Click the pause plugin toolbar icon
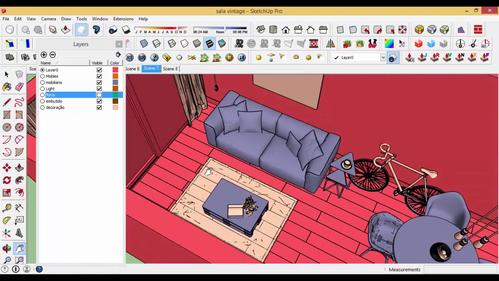The height and width of the screenshot is (281, 499). pyautogui.click(x=242, y=58)
